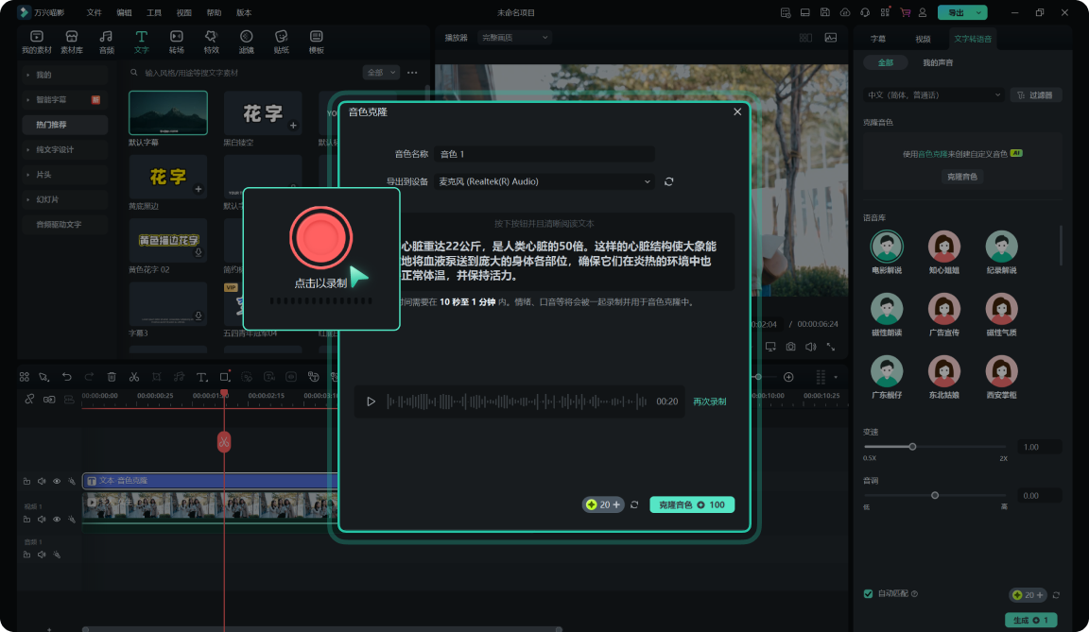The image size is (1089, 632).
Task: Play the recorded voice sample
Action: click(371, 401)
